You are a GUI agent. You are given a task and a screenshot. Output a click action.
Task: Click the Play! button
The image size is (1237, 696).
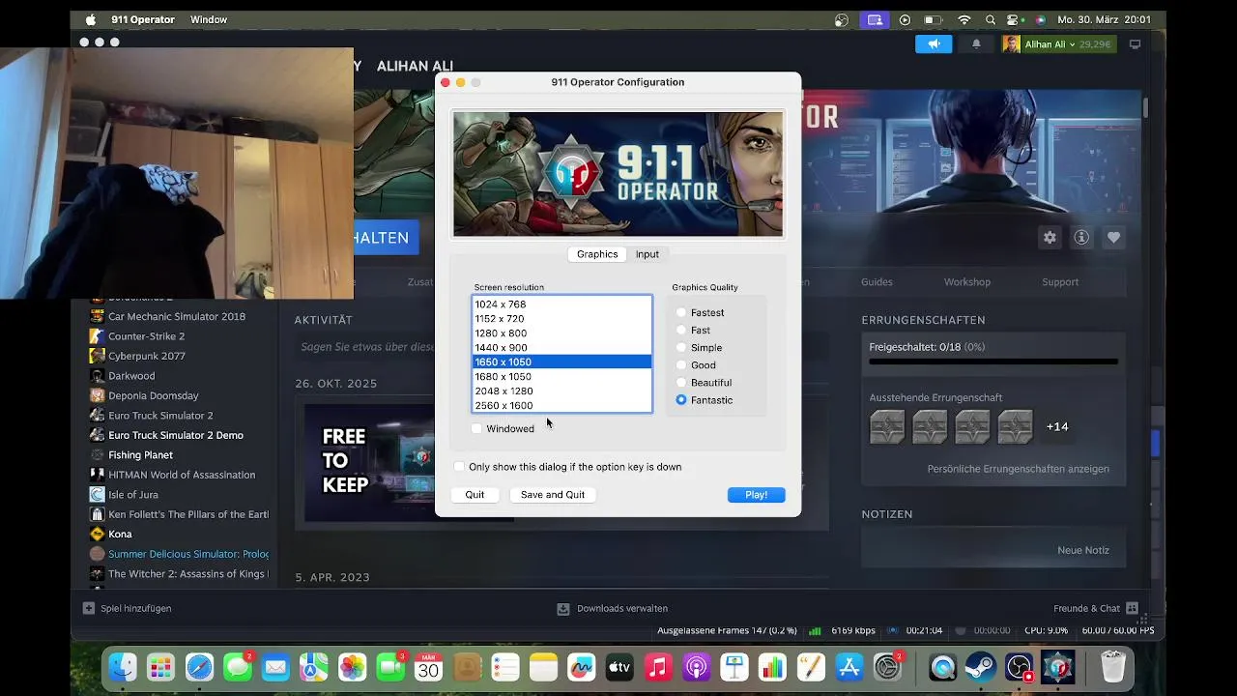click(x=757, y=495)
